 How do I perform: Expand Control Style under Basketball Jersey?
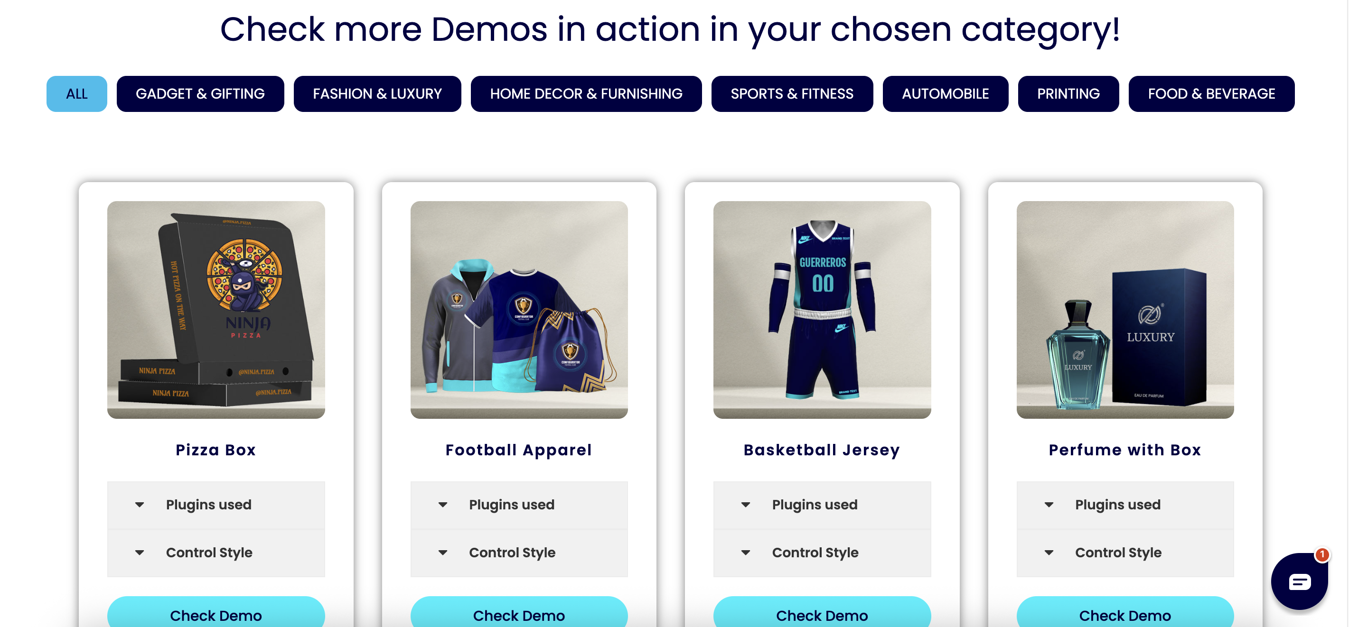822,553
